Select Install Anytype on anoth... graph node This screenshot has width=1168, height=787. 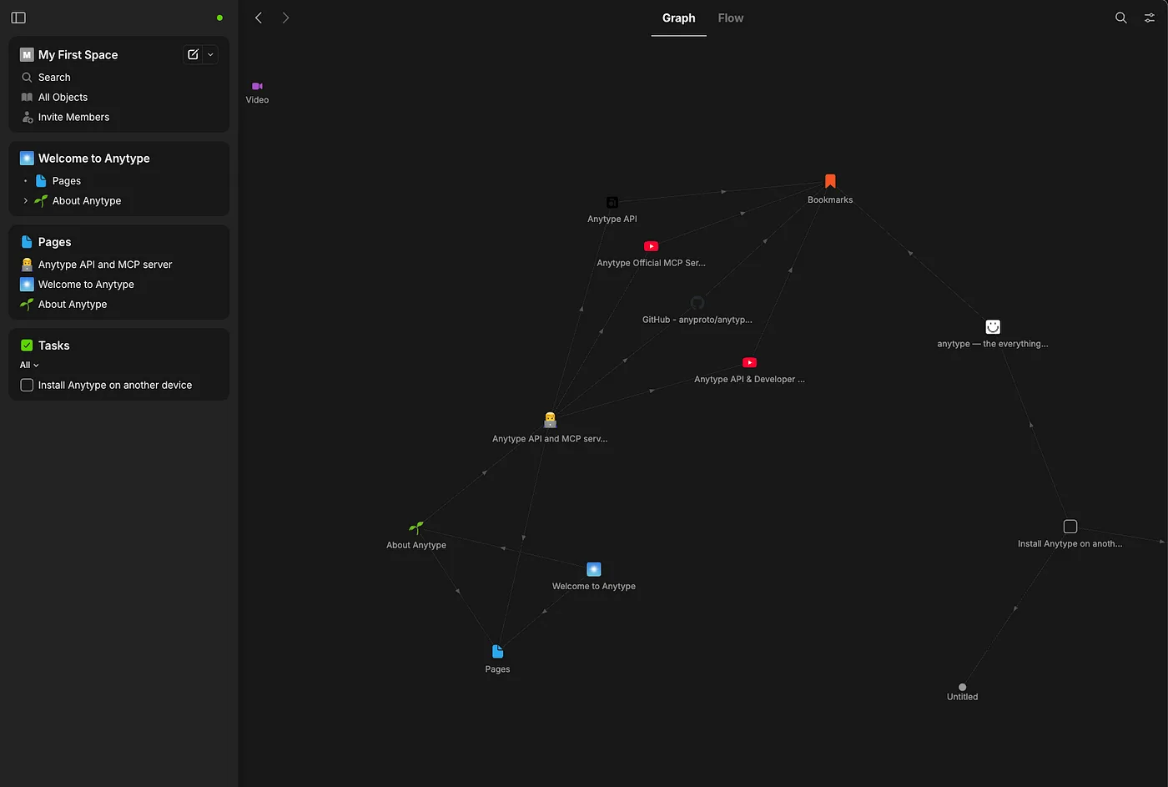point(1070,527)
